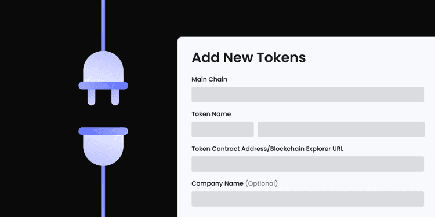Screen dimensions: 435x217
Task: Click the upper plug's horizontal collar bar
Action: tap(103, 86)
